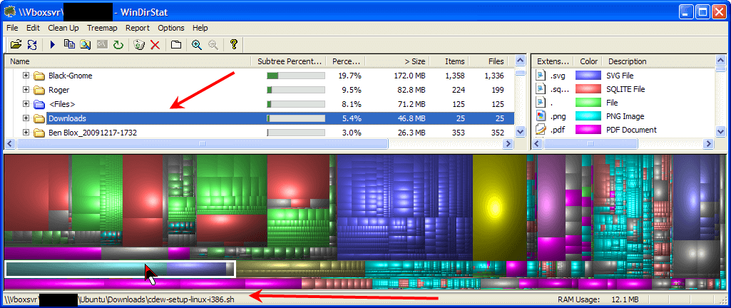Click the Delete to Recycle Bin icon
Screen dimensions: 731x308
click(139, 45)
